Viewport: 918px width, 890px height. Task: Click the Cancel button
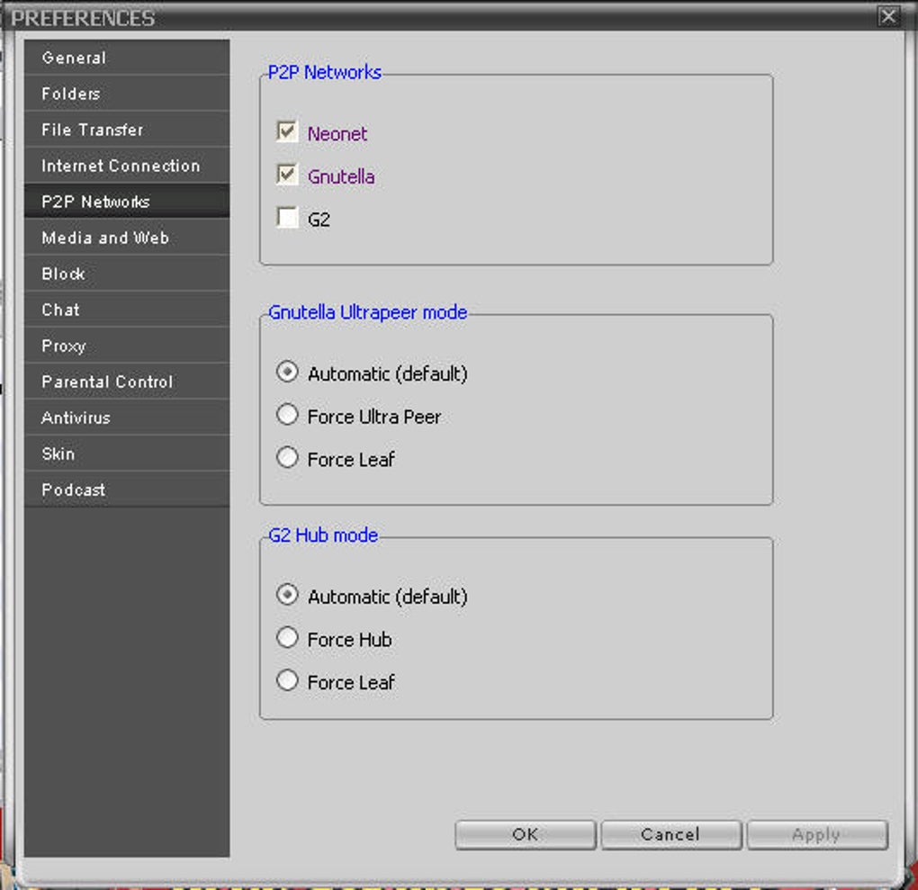pos(670,834)
